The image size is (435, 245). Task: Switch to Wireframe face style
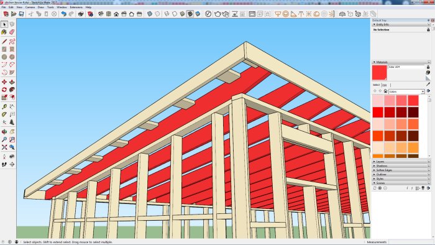click(x=167, y=14)
